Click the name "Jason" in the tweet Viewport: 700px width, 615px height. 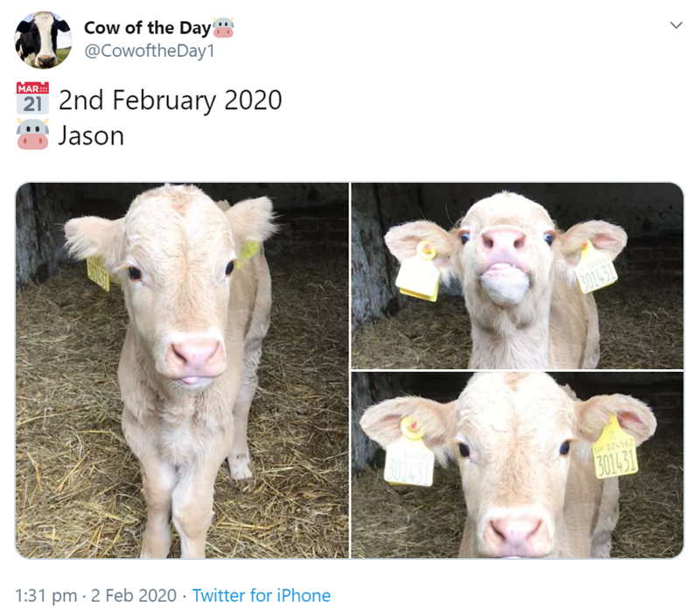coord(91,136)
